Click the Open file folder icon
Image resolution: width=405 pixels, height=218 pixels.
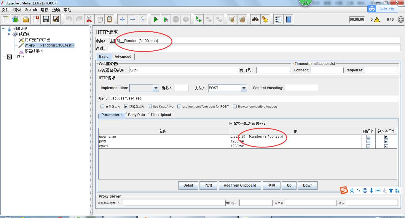pyautogui.click(x=26, y=20)
